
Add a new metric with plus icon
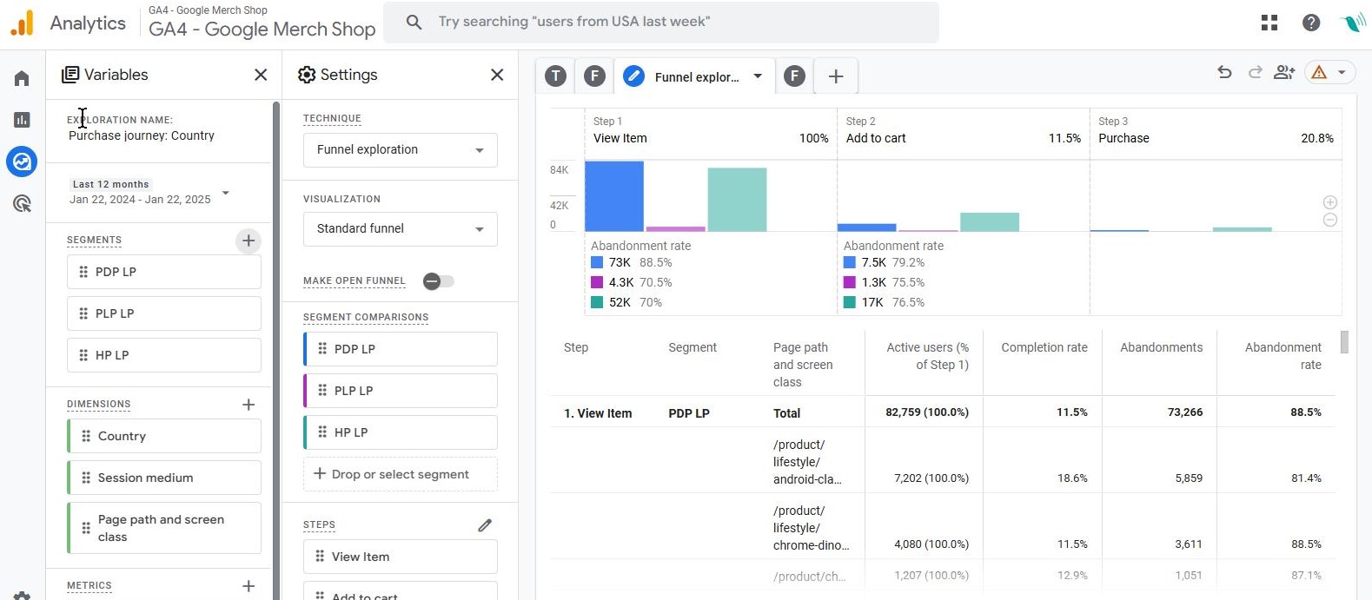[249, 586]
